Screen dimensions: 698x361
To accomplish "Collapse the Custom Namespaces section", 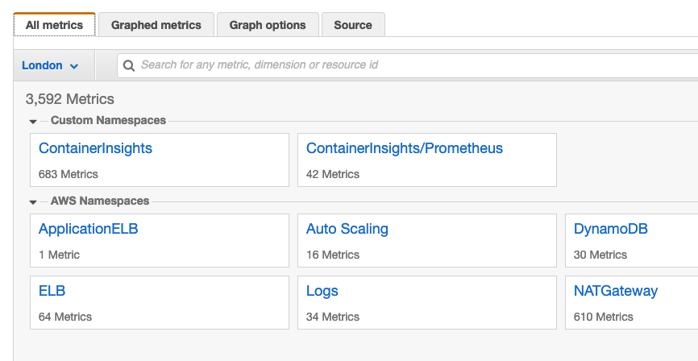I will (33, 122).
